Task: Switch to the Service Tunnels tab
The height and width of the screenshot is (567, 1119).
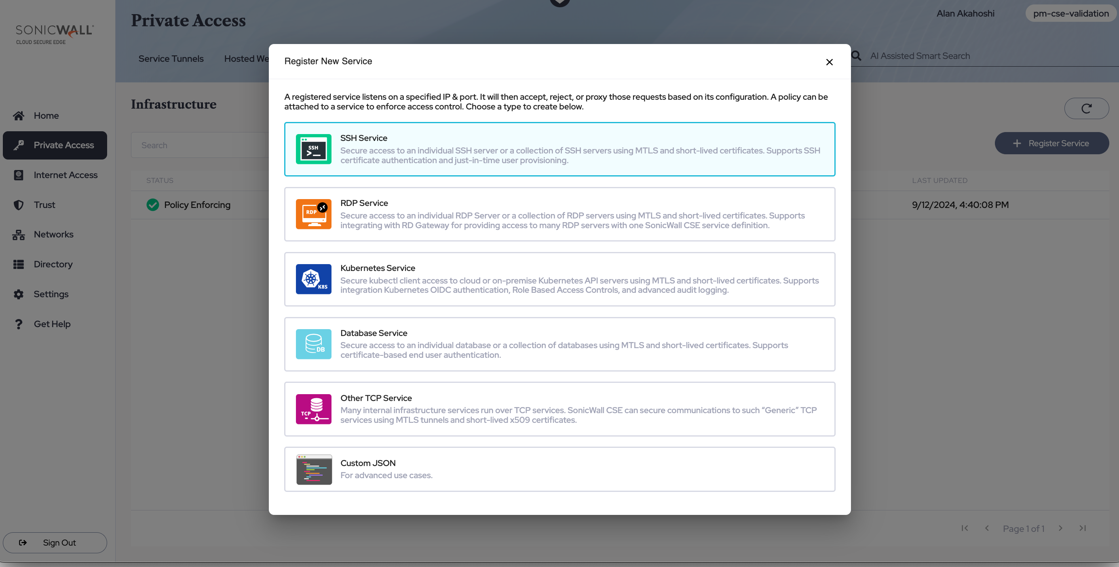Action: [x=171, y=59]
